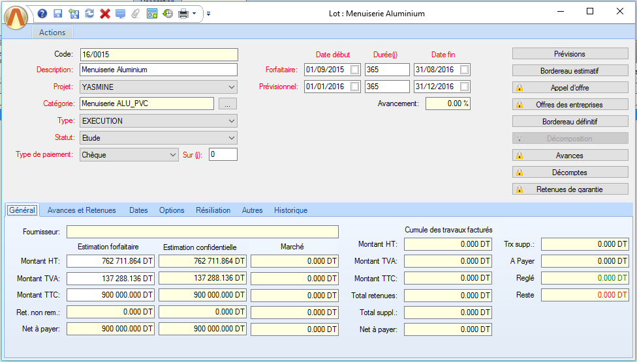
Task: Click the Bordereau estimatif button
Action: coord(570,70)
